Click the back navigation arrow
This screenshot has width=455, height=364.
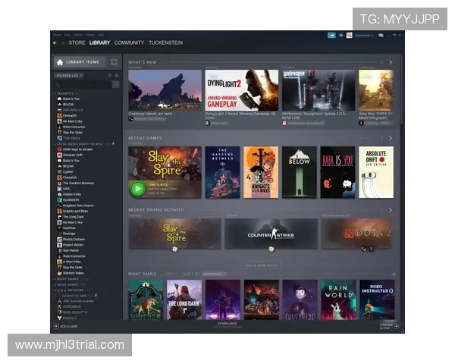pyautogui.click(x=55, y=43)
